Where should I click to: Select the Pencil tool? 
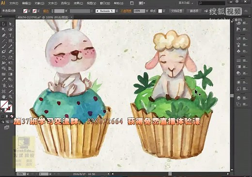(10, 46)
